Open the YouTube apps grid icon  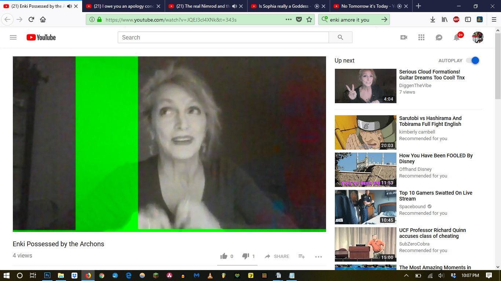(421, 37)
